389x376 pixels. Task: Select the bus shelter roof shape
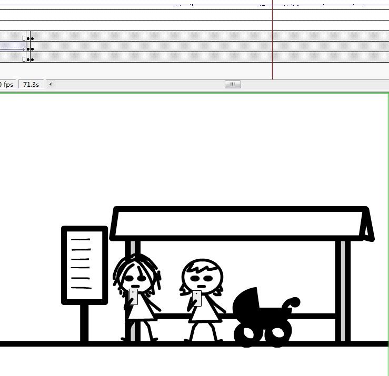242,224
